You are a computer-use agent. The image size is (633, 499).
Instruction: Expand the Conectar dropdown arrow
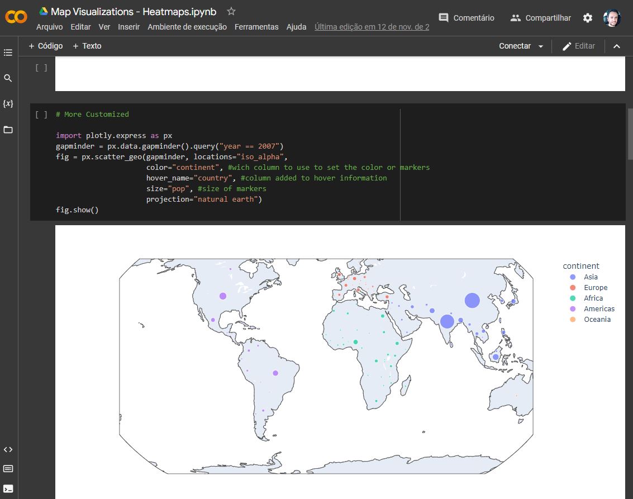(541, 46)
